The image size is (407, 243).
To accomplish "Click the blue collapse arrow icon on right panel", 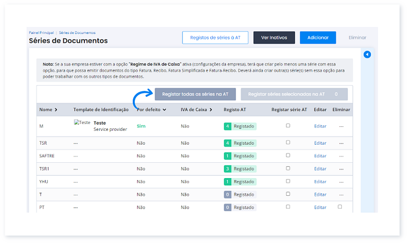I will coord(367,55).
